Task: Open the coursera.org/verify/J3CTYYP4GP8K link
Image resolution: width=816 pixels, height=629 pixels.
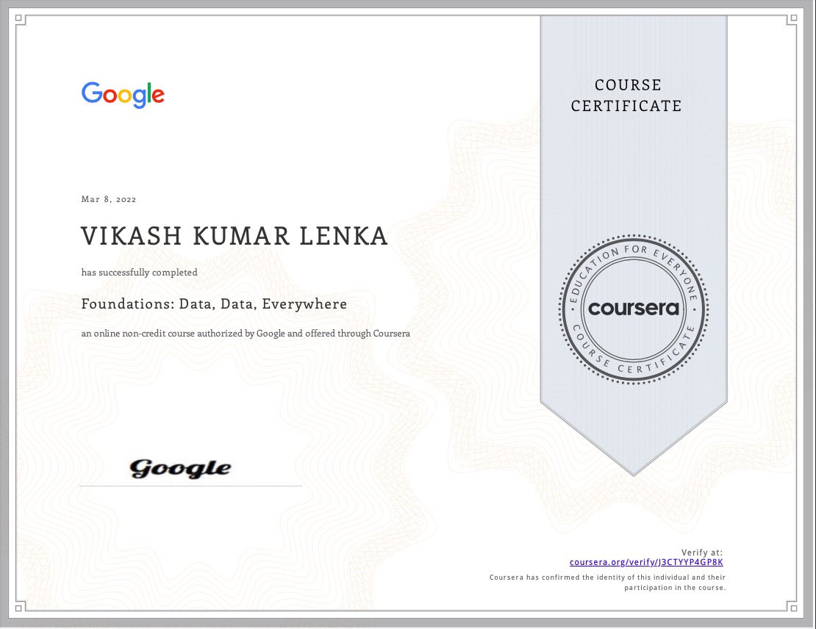Action: [645, 561]
